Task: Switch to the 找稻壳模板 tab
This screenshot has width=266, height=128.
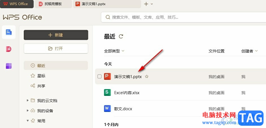Action: [53, 4]
